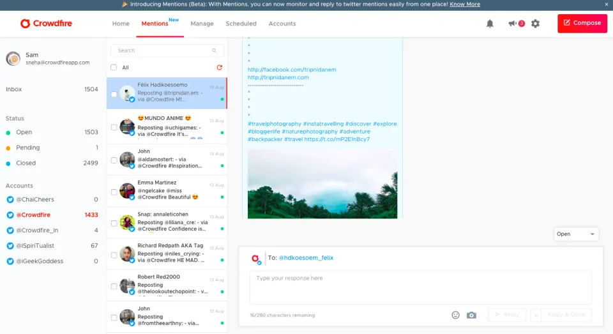
Task: Switch to the Scheduled tab
Action: tap(241, 24)
